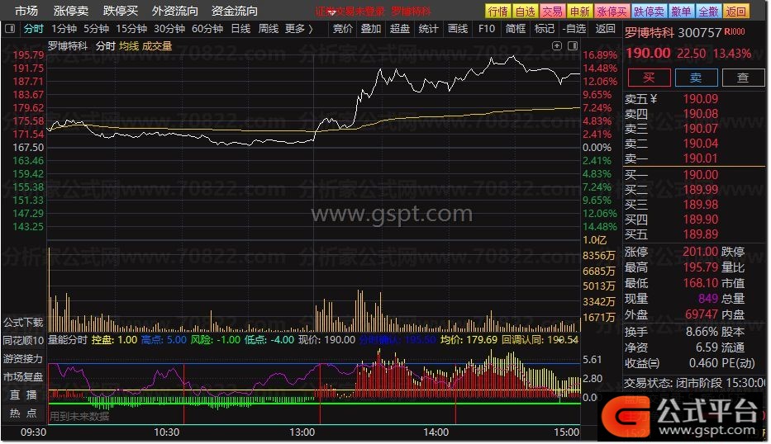Click the 标记 mark button
Viewport: 771px width, 444px height.
pyautogui.click(x=545, y=29)
